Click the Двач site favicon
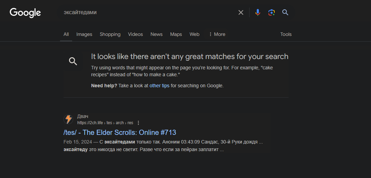The height and width of the screenshot is (178, 371). (x=68, y=119)
